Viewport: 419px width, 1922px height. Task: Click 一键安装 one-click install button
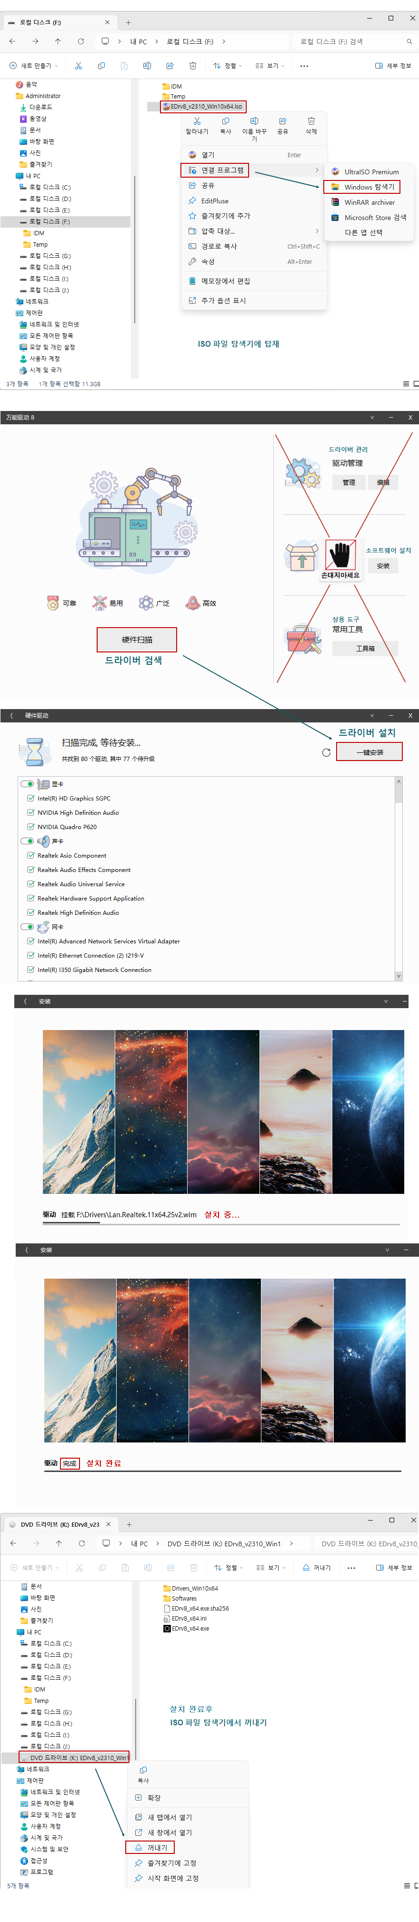pos(369,752)
